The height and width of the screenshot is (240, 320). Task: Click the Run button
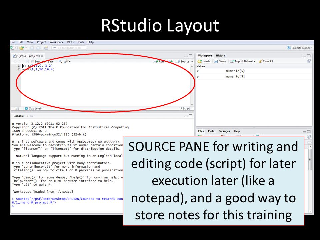[159, 61]
